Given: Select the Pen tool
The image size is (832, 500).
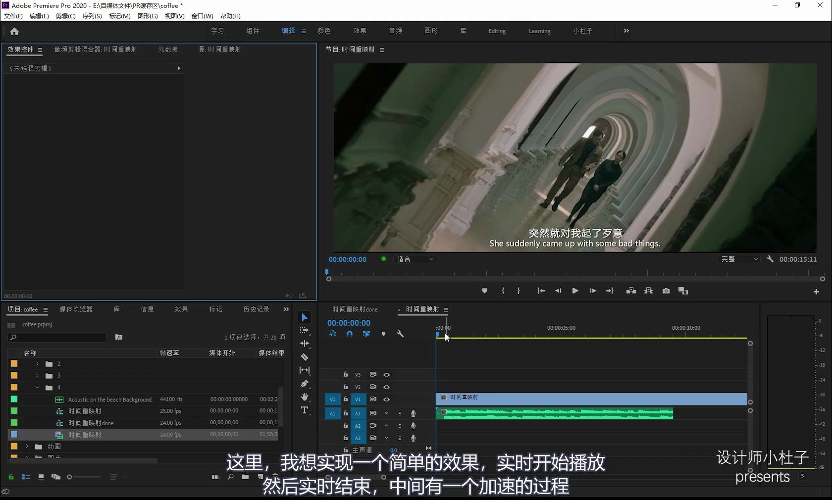Looking at the screenshot, I should 305,384.
